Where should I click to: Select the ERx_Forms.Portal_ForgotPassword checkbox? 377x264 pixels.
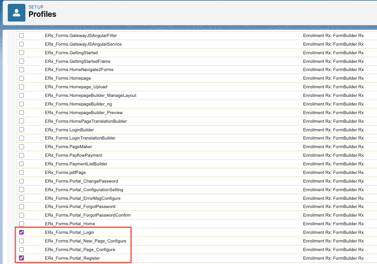(x=22, y=207)
